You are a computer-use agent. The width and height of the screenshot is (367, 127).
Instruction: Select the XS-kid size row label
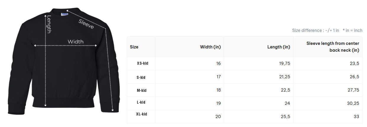point(142,63)
